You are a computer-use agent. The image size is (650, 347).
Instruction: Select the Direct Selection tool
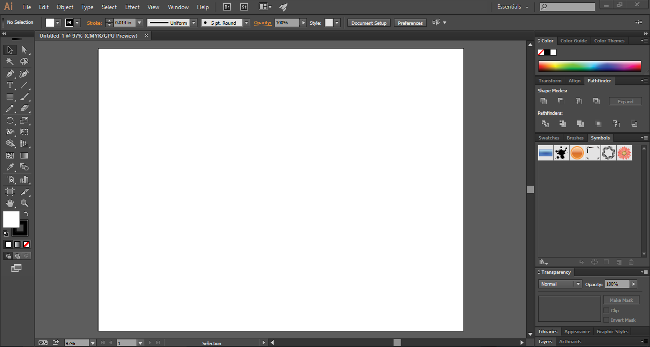(25, 50)
